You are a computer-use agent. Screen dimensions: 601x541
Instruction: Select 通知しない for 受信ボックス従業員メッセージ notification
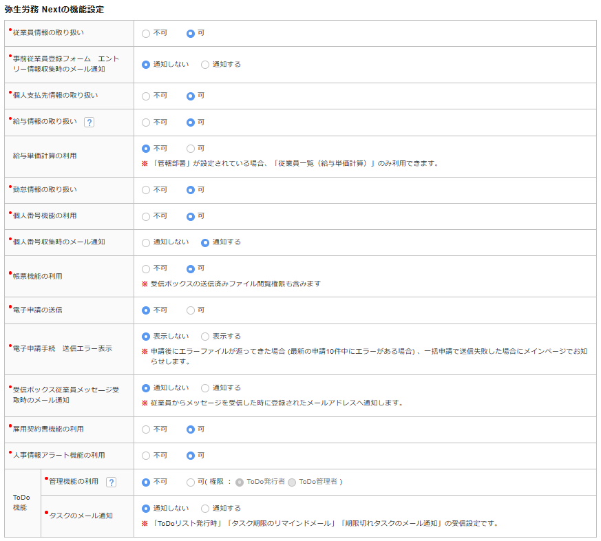point(146,388)
